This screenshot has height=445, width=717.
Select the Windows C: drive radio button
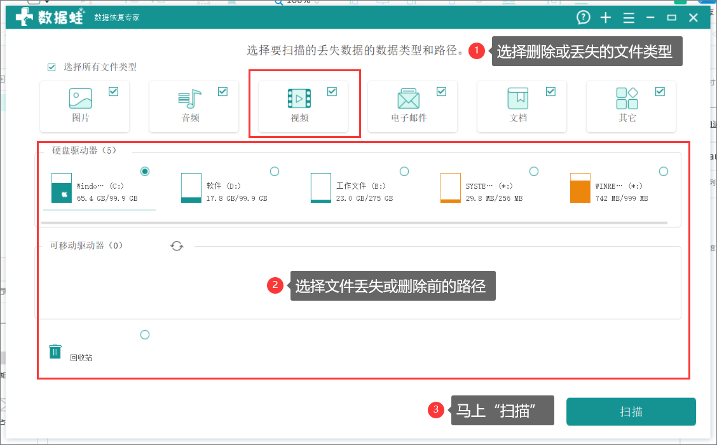tap(145, 172)
